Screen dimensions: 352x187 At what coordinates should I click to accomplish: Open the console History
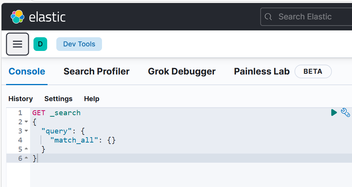click(x=21, y=99)
